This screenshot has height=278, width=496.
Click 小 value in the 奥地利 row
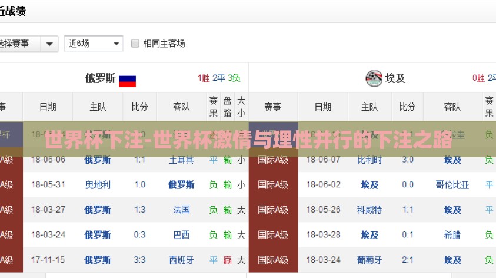tap(241, 184)
